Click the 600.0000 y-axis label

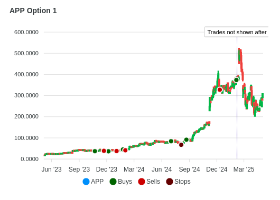26,32
